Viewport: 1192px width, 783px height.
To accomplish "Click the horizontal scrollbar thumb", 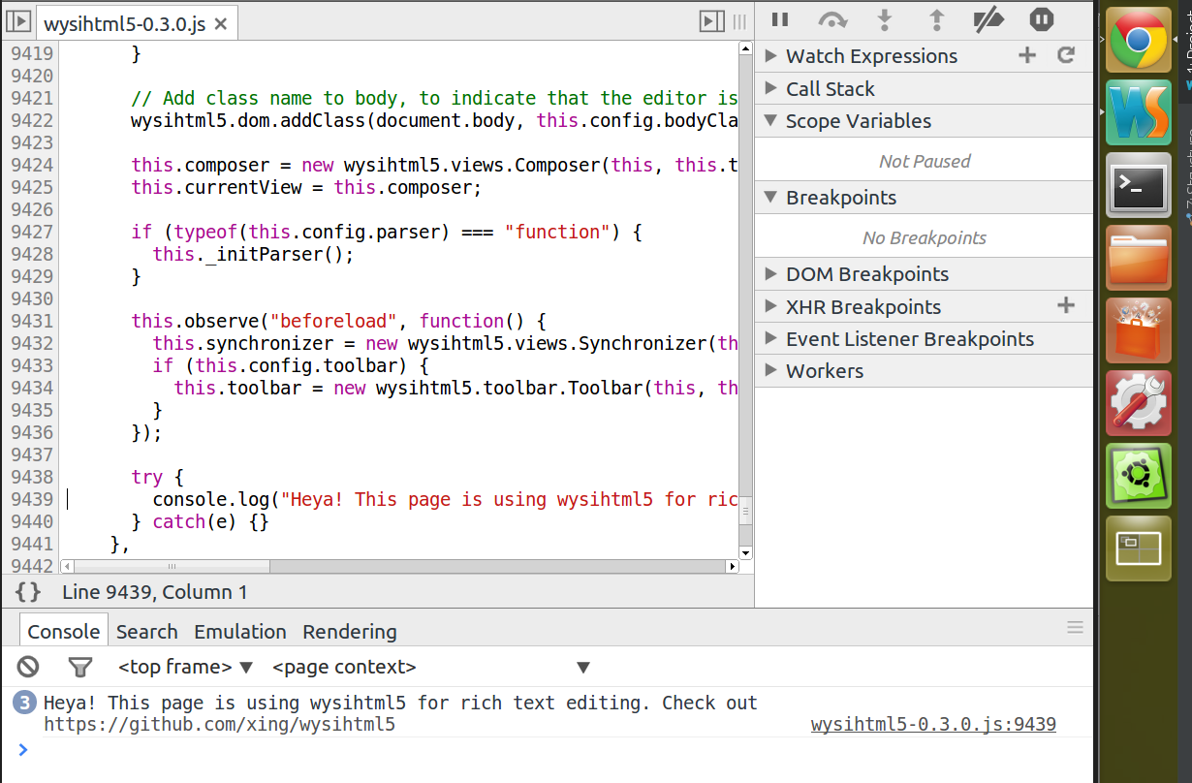I will click(x=171, y=566).
